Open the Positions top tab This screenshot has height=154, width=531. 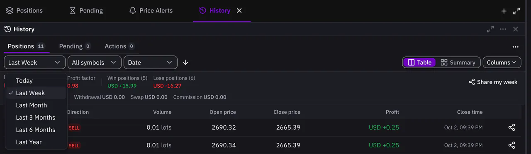click(24, 11)
